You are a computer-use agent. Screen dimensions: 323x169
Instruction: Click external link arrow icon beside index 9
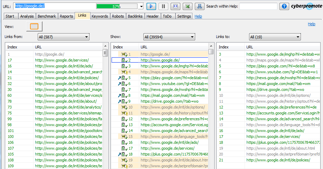tap(119, 101)
